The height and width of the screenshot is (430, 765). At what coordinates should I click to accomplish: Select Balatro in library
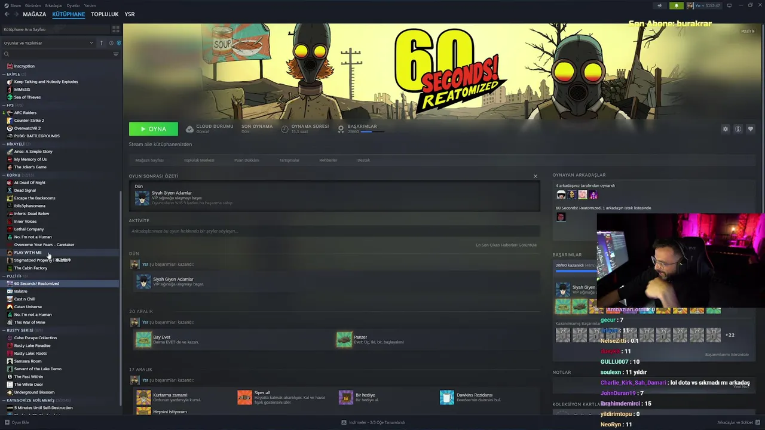(x=20, y=291)
